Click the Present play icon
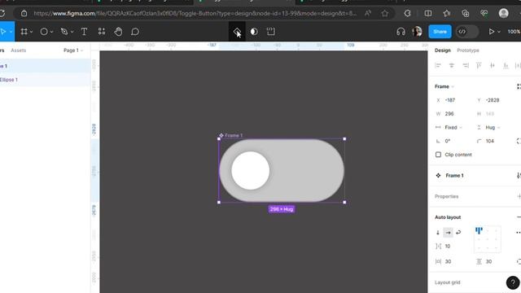 491,32
